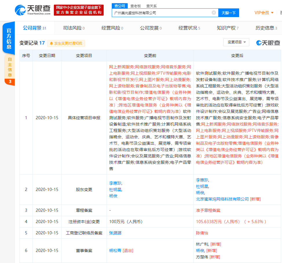Click 准予章程备案 text in row 3

coord(208,210)
